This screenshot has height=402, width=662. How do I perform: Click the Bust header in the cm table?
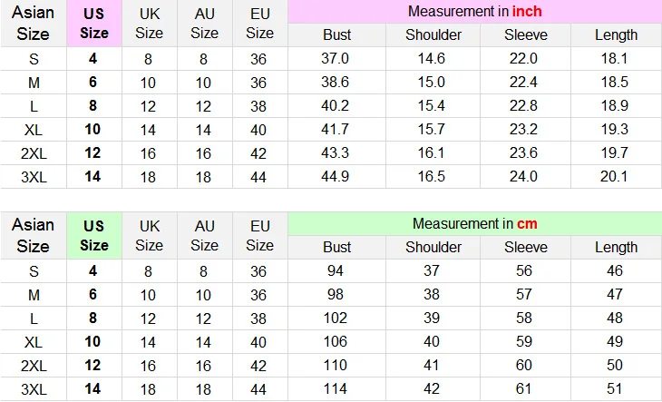(x=336, y=247)
